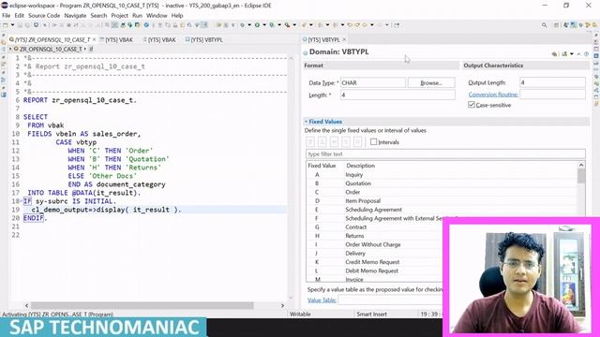Click the Data Type input field
Image resolution: width=600 pixels, height=337 pixels.
[373, 82]
